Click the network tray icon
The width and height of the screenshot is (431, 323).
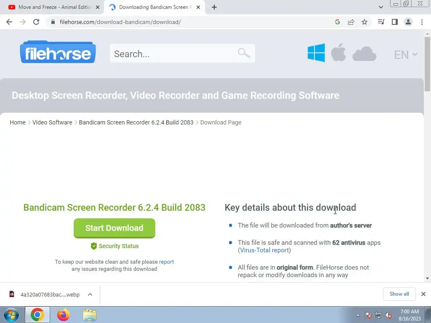coord(378,315)
